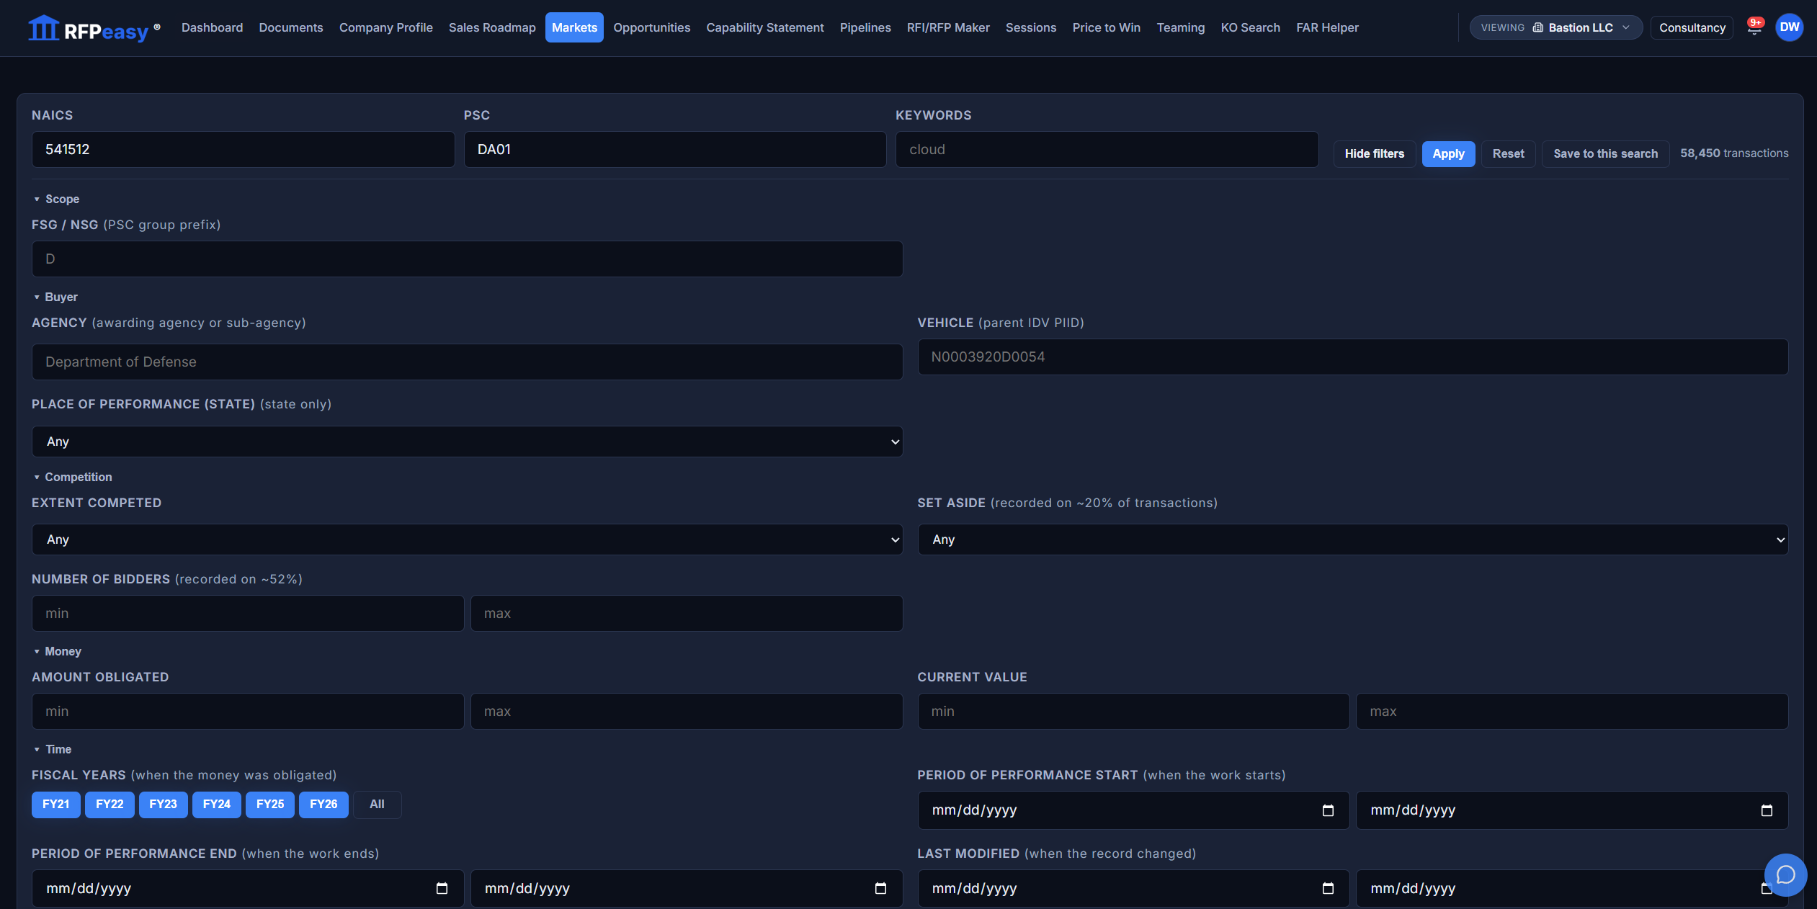The image size is (1817, 909).
Task: Collapse the Time section
Action: 53,749
